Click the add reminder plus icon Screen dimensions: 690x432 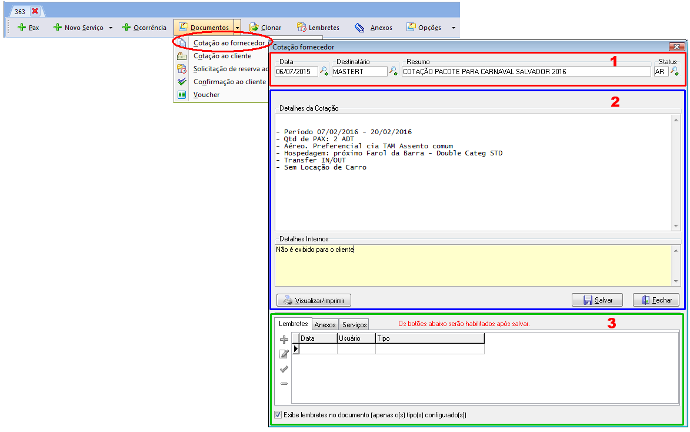click(284, 340)
